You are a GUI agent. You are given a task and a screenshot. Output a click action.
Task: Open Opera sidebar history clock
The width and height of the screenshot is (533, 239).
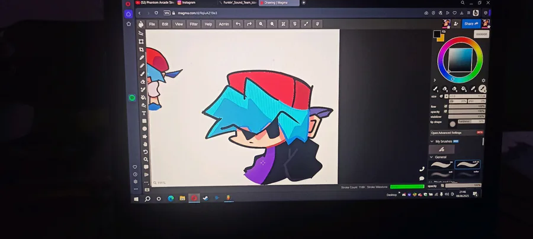[x=135, y=174]
